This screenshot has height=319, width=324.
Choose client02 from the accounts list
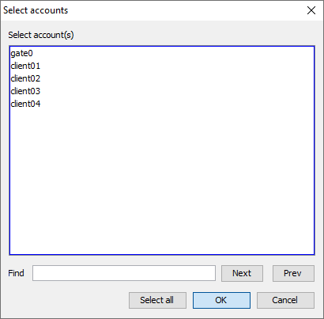[25, 78]
